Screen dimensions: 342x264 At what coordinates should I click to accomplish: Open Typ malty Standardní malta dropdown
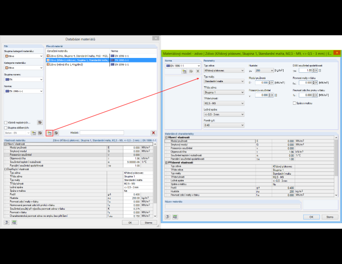point(224,81)
